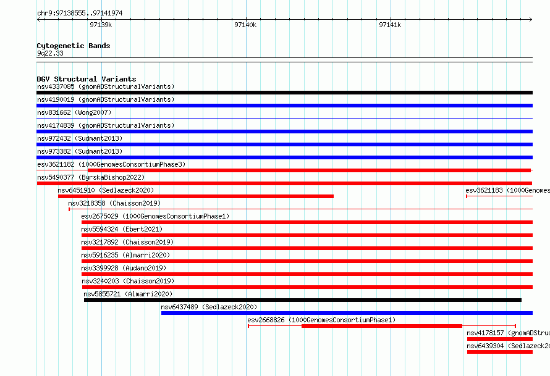Image resolution: width=550 pixels, height=376 pixels.
Task: Open nsv5855721 (Almarri2020) label
Action: click(128, 294)
